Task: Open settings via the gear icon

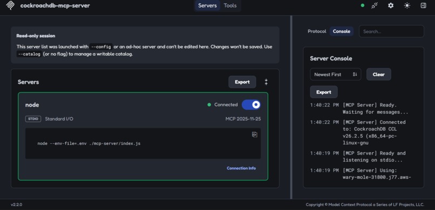Action: click(391, 5)
